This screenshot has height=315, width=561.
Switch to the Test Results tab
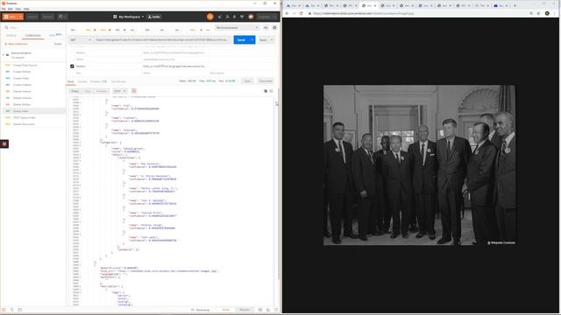(118, 81)
